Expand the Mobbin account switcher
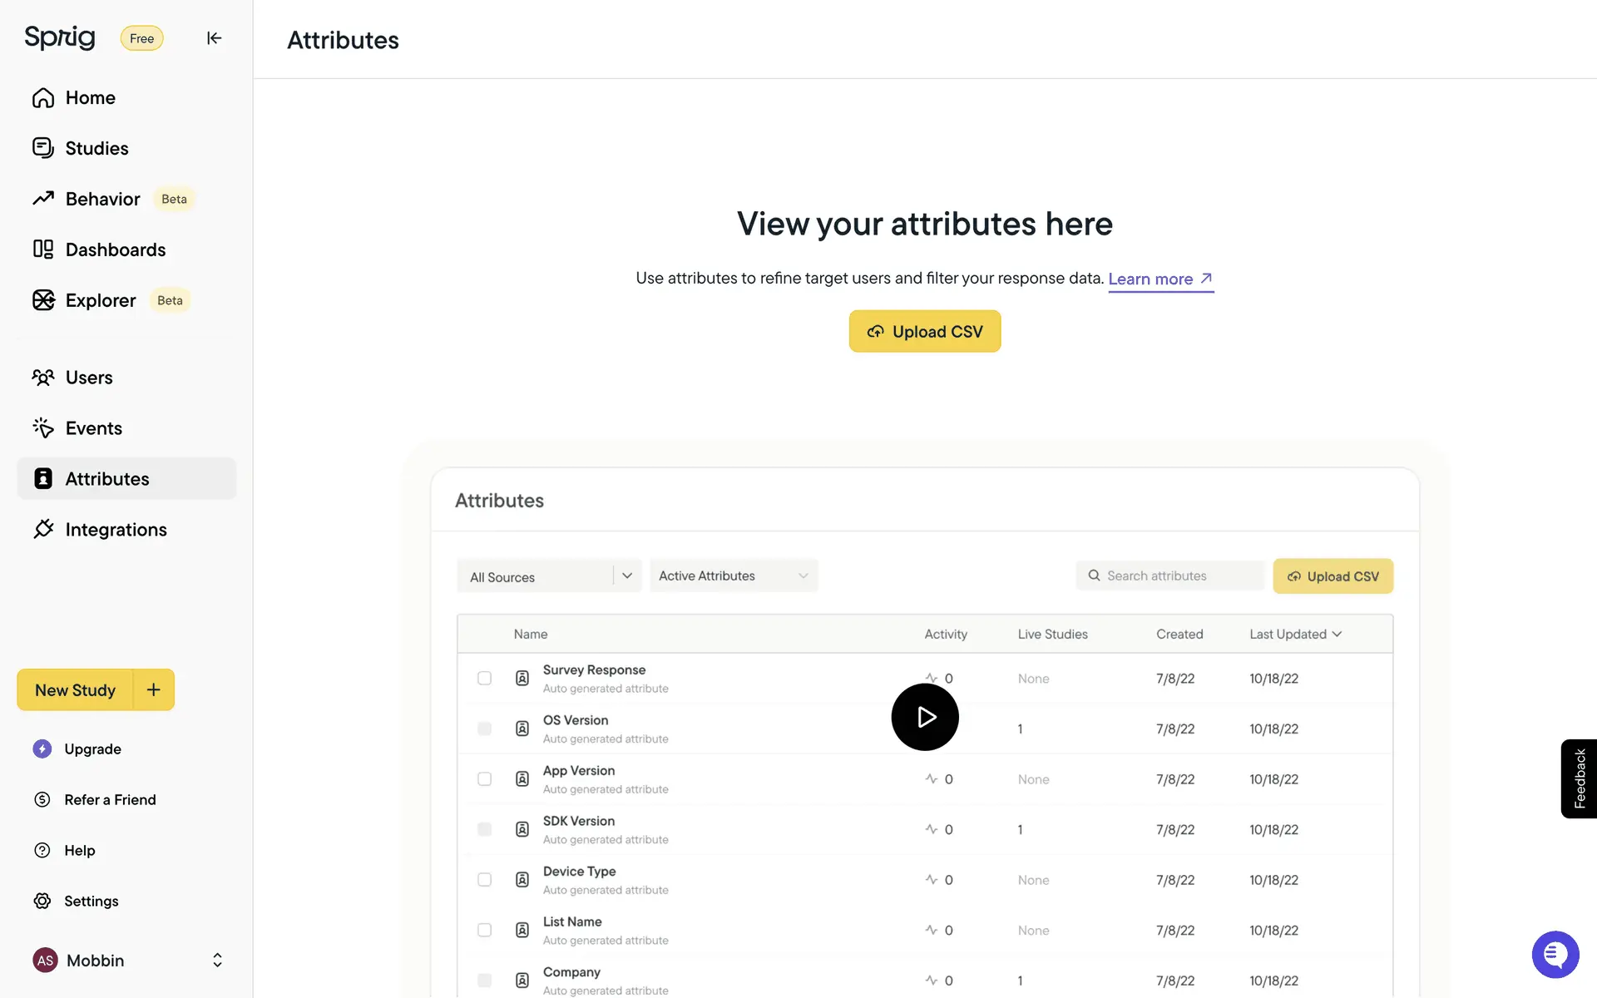 coord(216,961)
